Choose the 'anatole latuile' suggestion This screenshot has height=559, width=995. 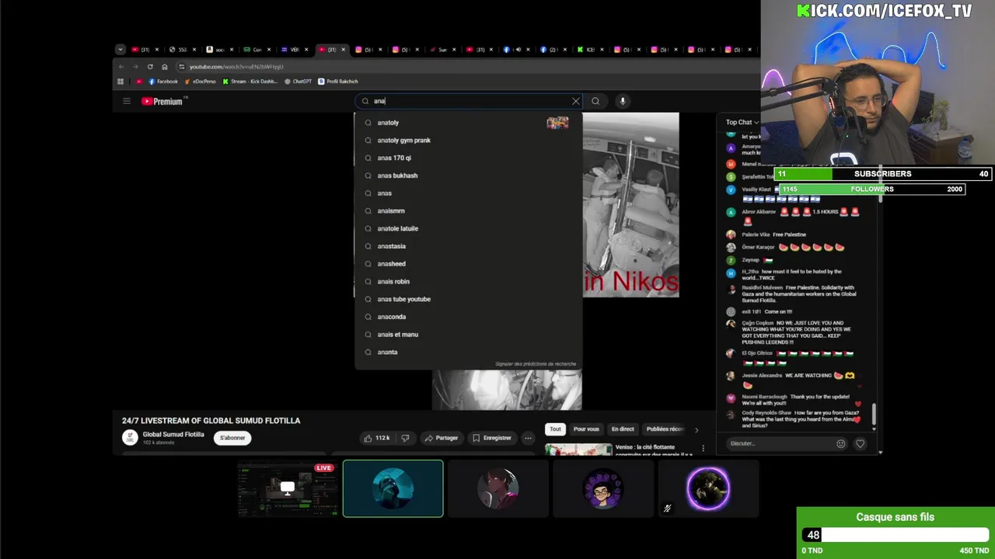(x=469, y=228)
